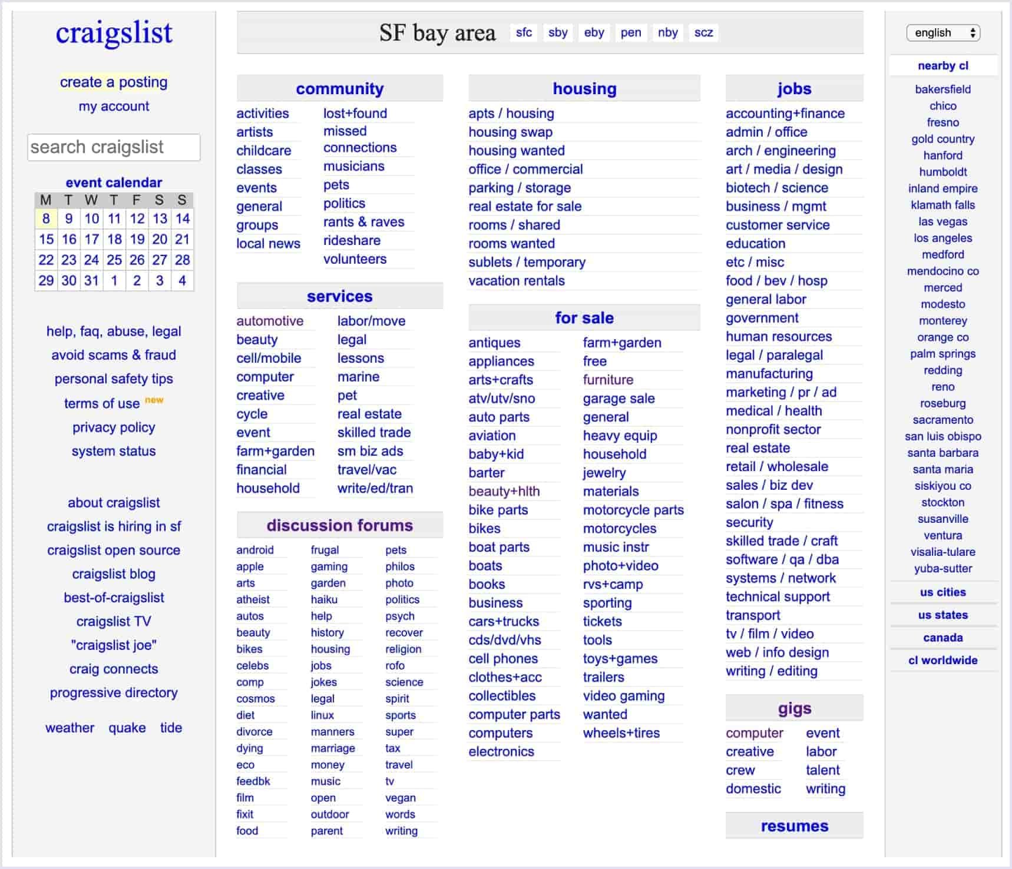Switch to the sfc area tab

pyautogui.click(x=523, y=32)
